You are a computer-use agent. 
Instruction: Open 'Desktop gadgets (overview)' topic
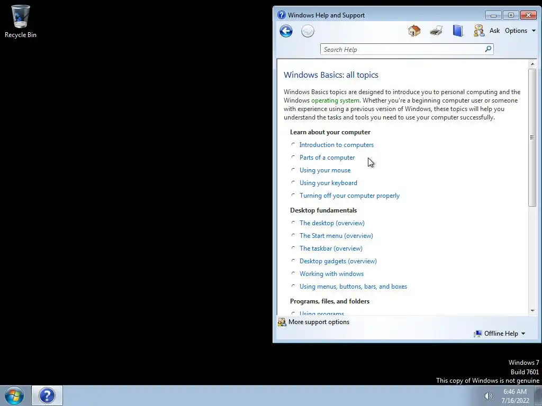[x=338, y=261]
